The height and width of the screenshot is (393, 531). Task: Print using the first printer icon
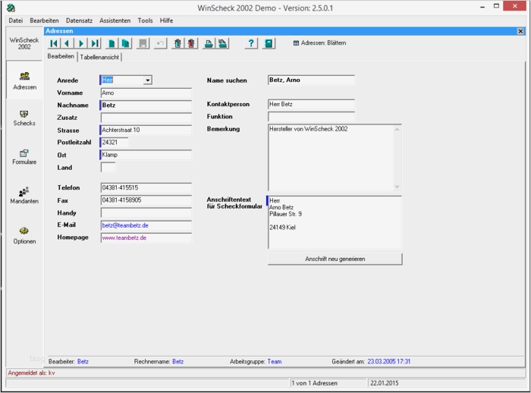click(209, 43)
